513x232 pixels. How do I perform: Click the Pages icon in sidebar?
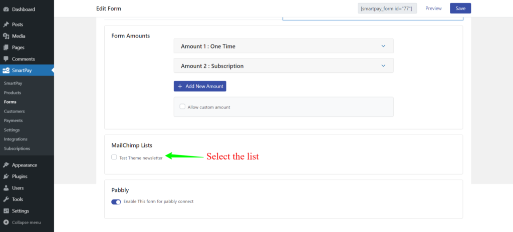6,47
